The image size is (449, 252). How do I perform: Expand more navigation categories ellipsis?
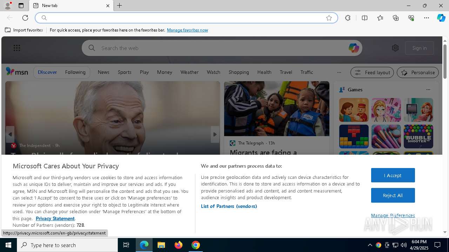point(339,72)
